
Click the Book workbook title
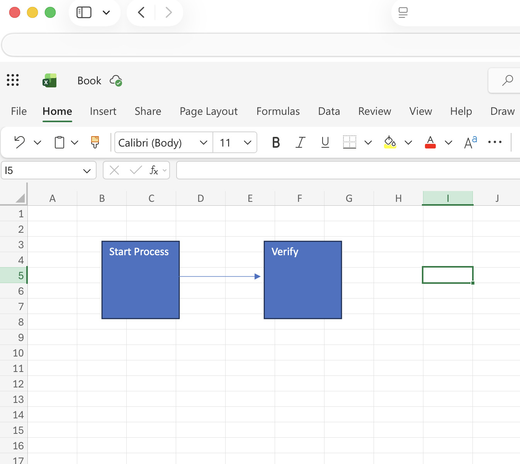point(89,80)
